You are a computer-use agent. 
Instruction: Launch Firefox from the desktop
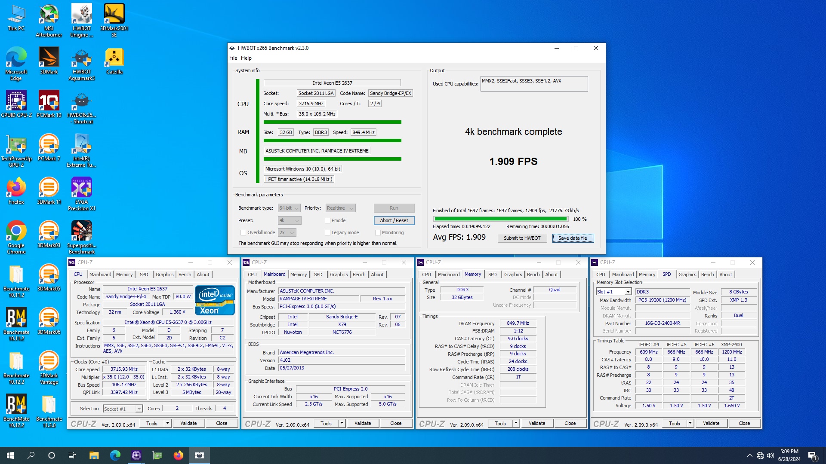click(16, 191)
